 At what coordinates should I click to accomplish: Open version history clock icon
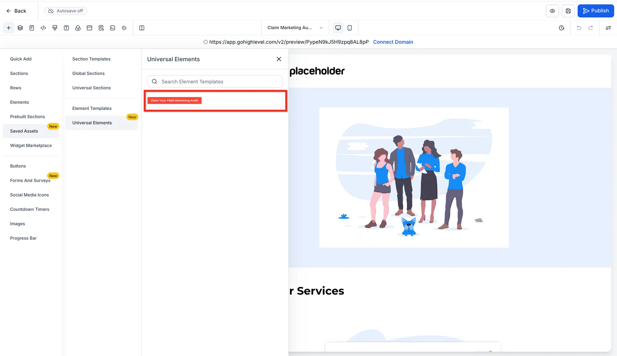[561, 28]
